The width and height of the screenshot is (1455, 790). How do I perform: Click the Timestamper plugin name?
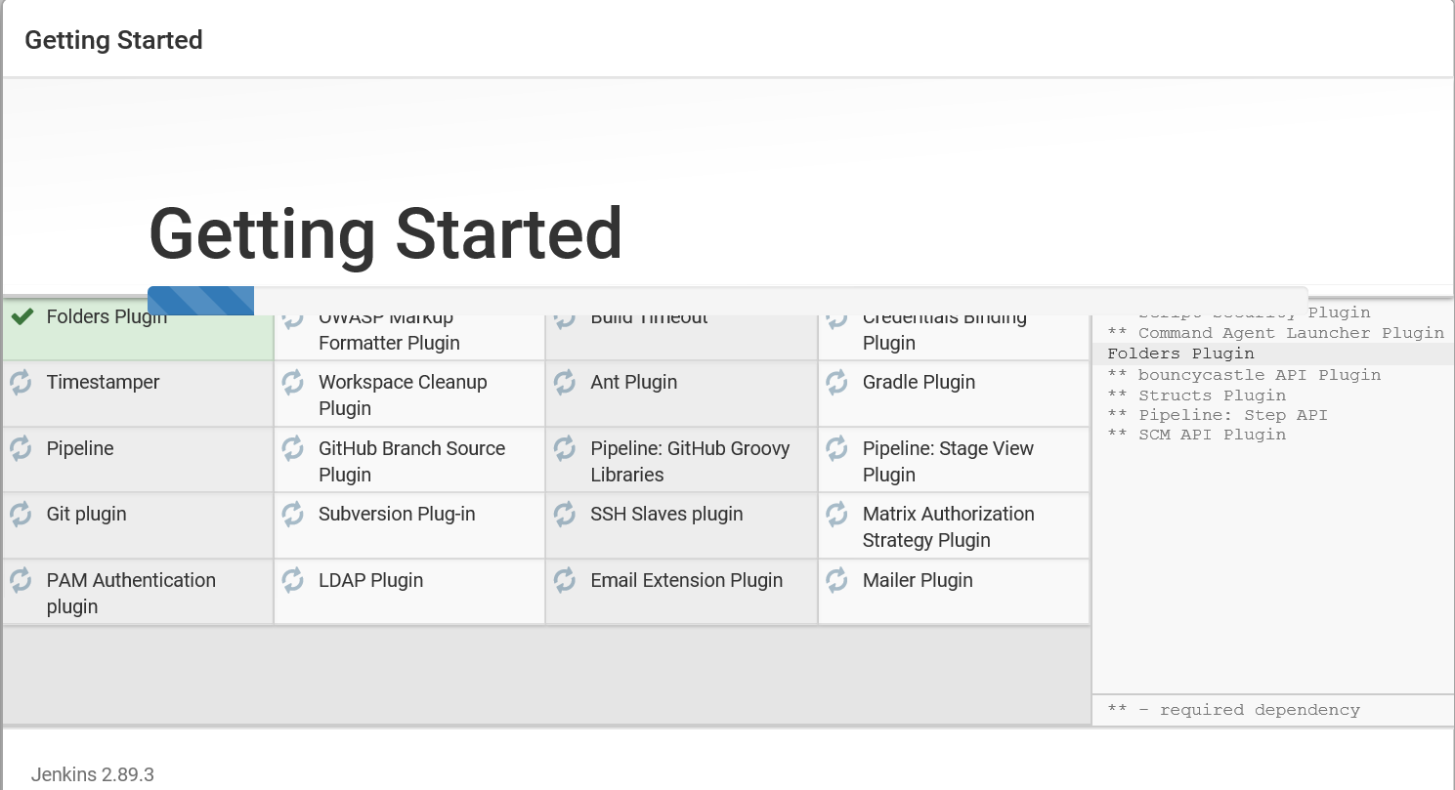click(103, 383)
